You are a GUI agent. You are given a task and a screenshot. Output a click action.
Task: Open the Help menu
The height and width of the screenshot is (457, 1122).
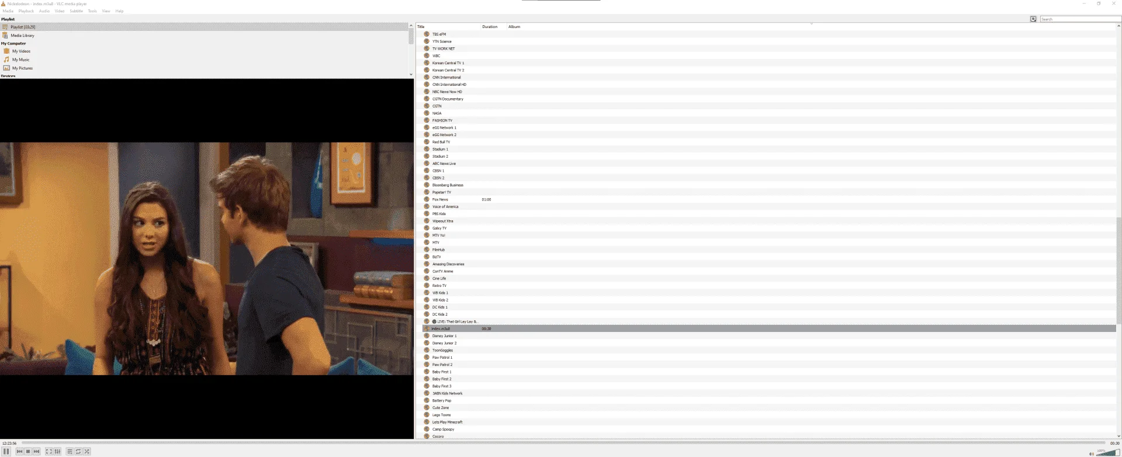(x=120, y=11)
